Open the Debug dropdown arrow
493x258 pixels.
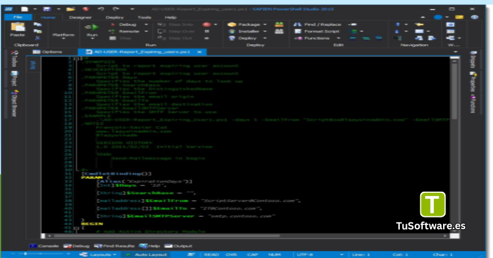pos(146,25)
